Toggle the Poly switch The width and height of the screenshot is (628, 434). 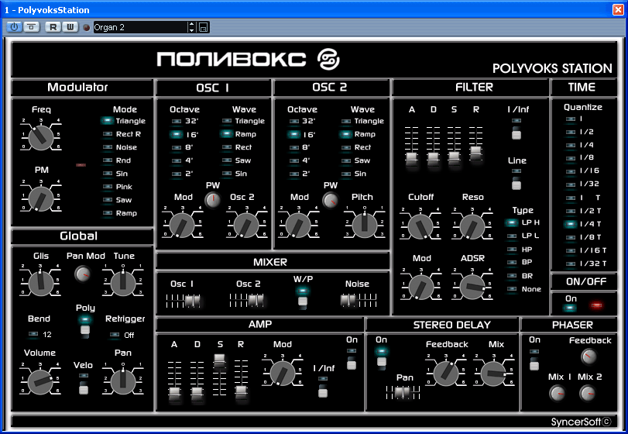[85, 329]
